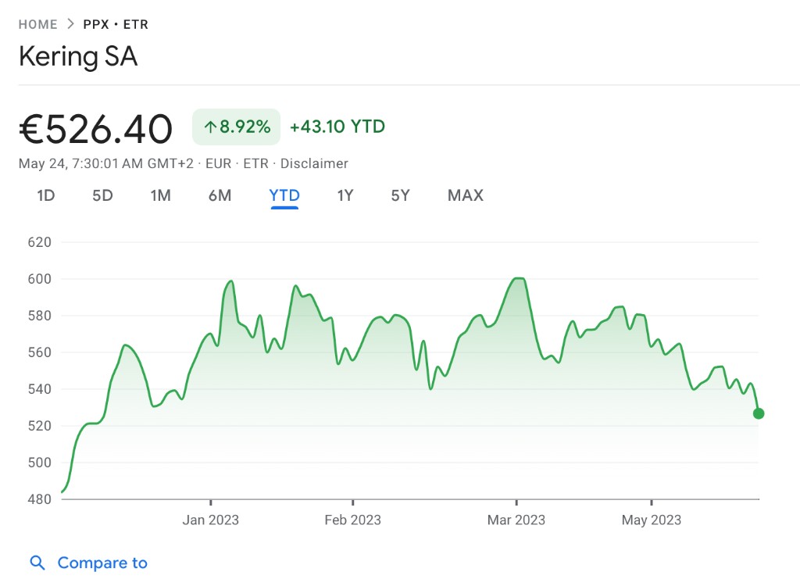Display the MAX time range
The image size is (800, 579).
(466, 195)
